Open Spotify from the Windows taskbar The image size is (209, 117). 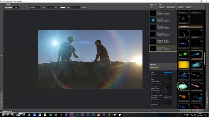51,115
